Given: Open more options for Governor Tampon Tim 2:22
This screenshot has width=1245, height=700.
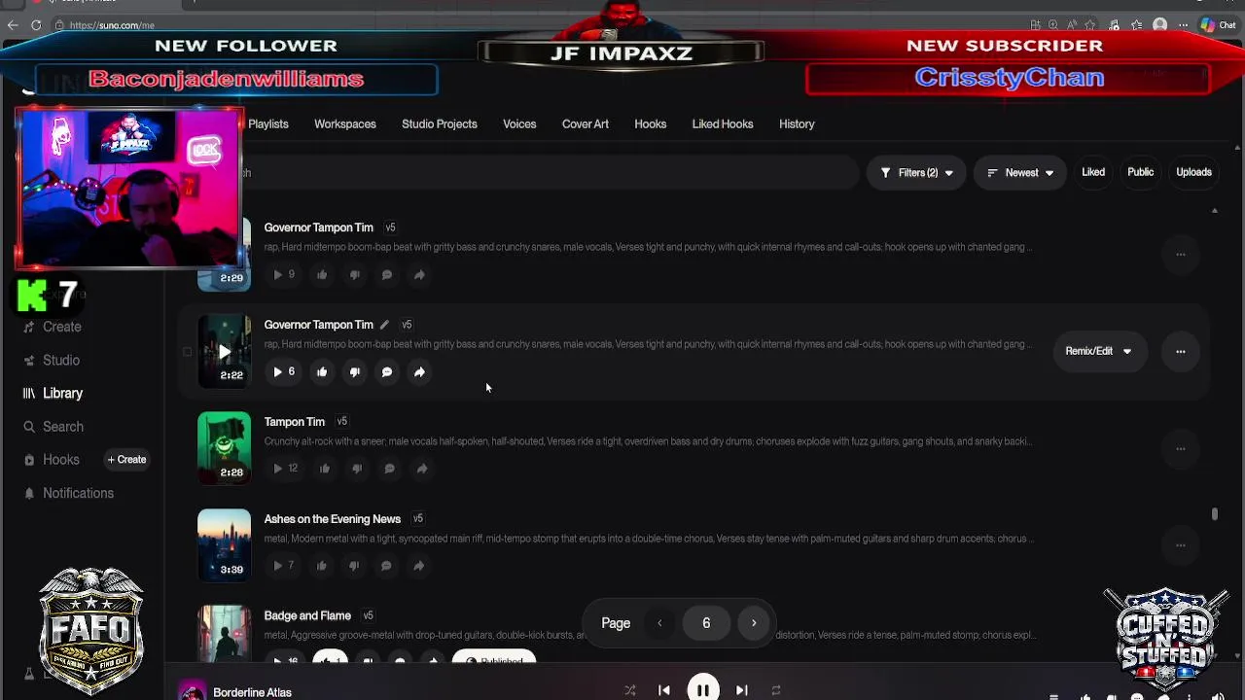Looking at the screenshot, I should coord(1181,351).
